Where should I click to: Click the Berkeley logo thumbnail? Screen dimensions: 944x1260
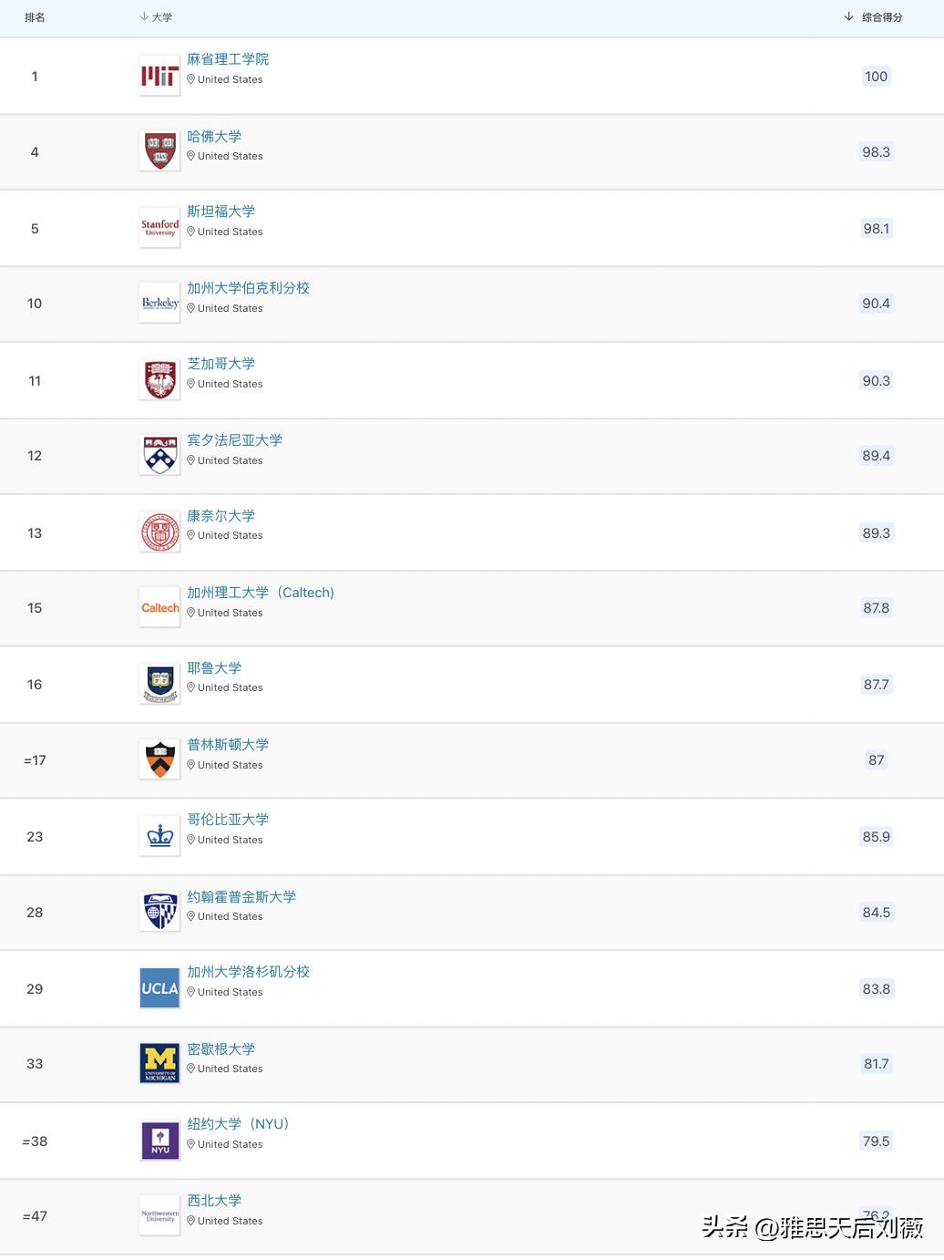coord(159,304)
